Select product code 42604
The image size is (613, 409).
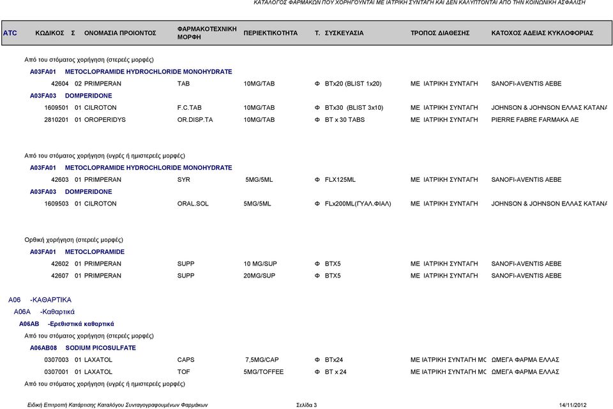pos(60,84)
